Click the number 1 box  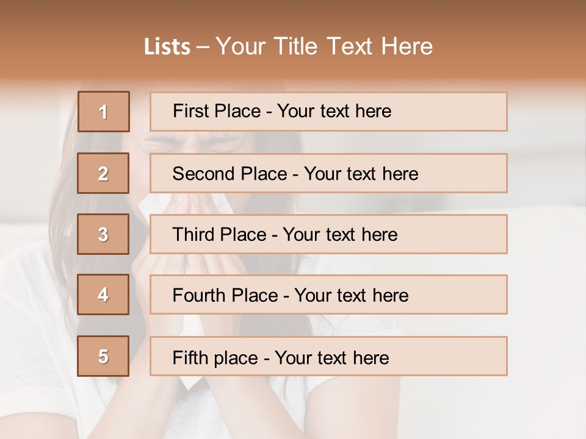[104, 112]
